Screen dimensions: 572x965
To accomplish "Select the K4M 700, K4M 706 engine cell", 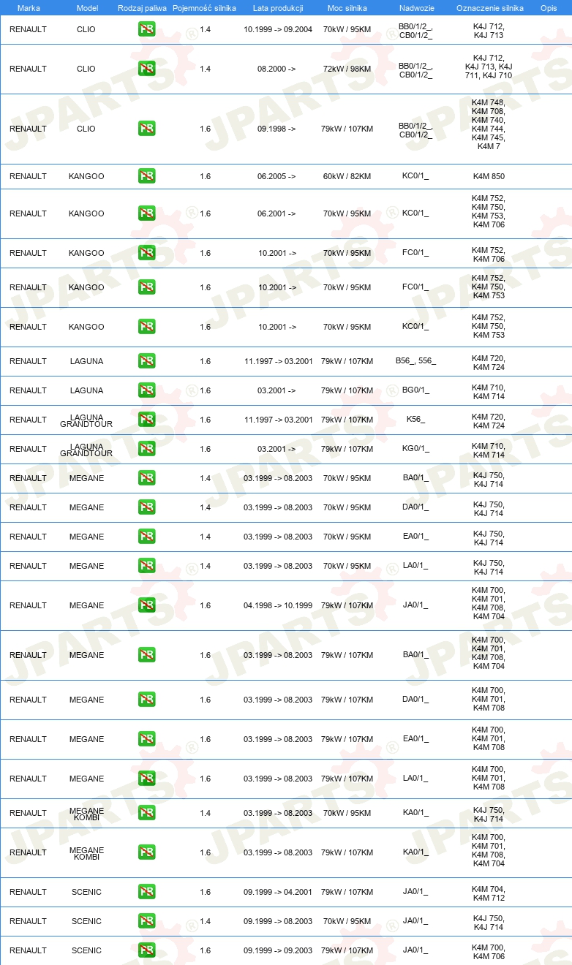I will click(x=489, y=952).
